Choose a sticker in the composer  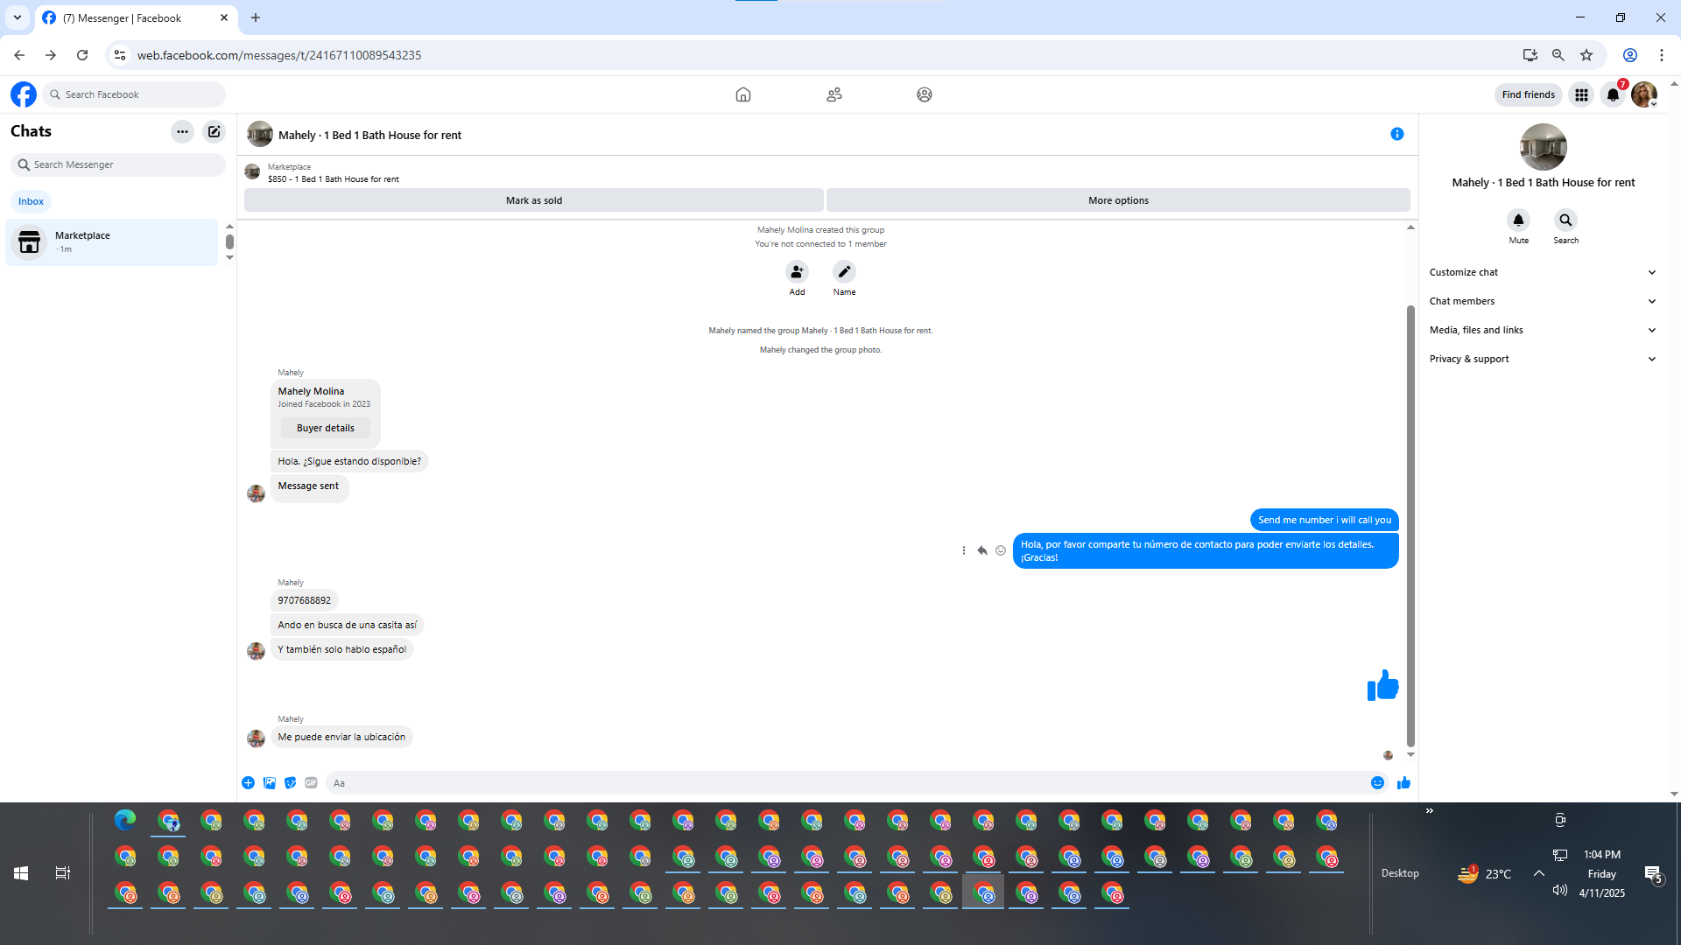click(x=291, y=783)
